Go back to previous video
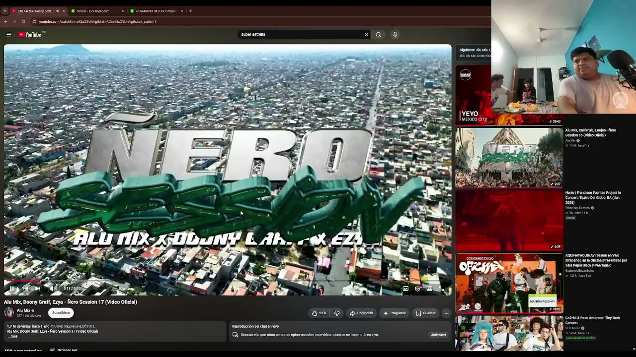636x357 pixels. [x=25, y=288]
